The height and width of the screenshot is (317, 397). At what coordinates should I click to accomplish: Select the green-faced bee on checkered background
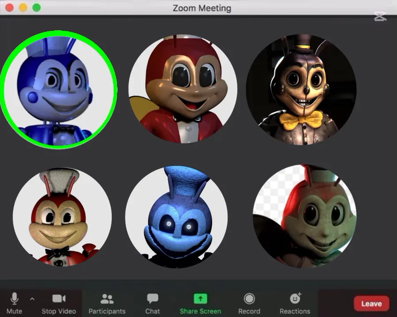coord(304,216)
